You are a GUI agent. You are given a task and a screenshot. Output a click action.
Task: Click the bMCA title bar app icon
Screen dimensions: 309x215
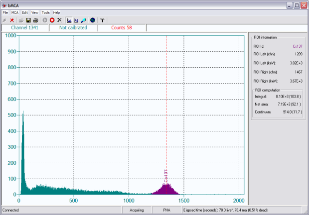point(4,5)
